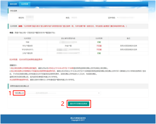Click red 不匹配 in 学生户籍类型 row
The width and height of the screenshot is (156, 124).
pos(99,46)
